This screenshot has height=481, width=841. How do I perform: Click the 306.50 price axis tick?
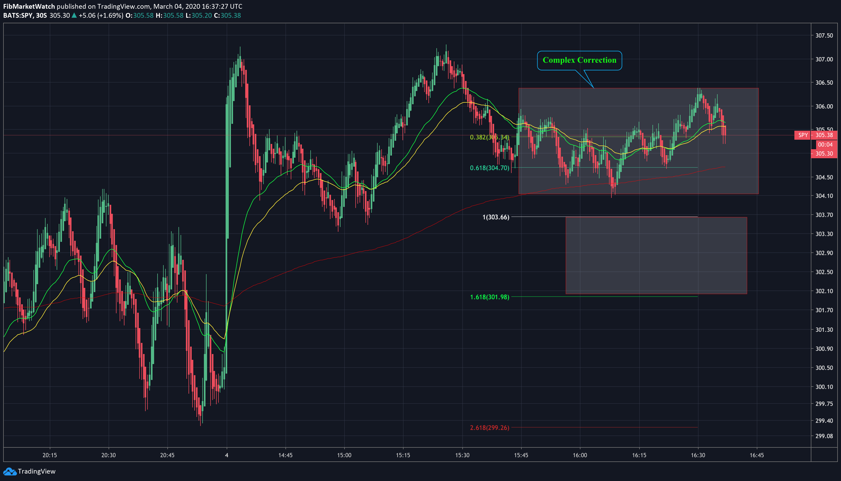[824, 83]
